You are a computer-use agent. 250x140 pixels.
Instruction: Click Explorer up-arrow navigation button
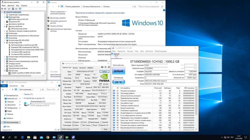pos(12,90)
